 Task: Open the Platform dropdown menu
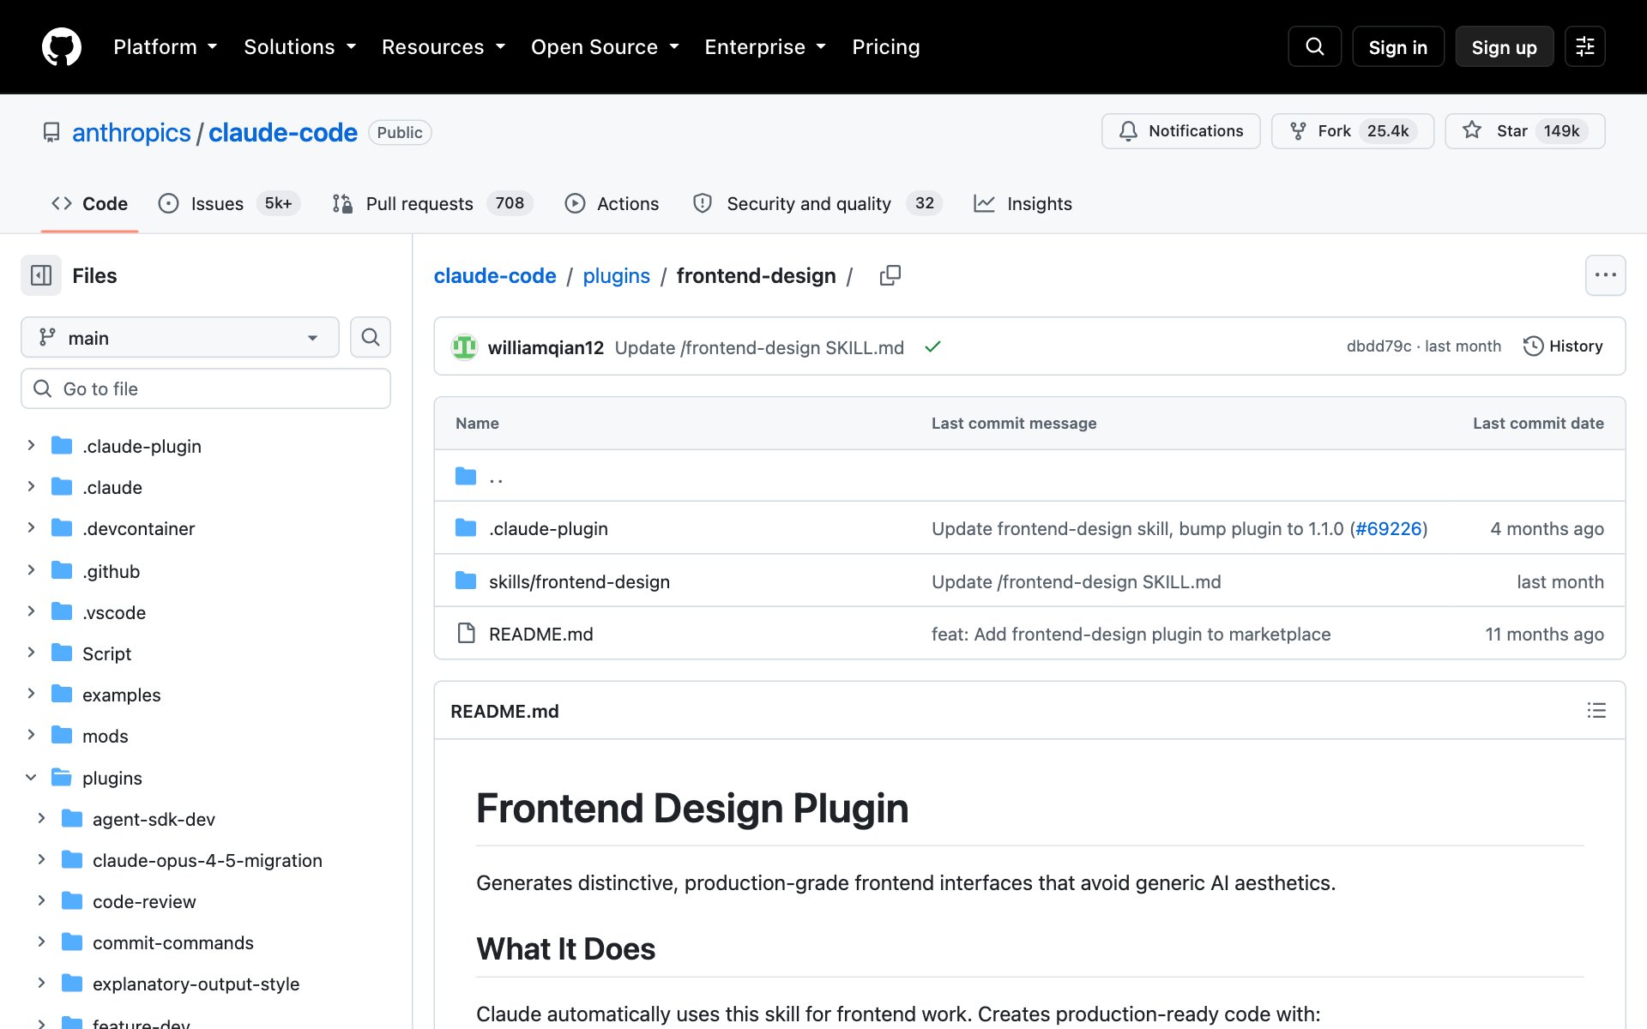pos(165,46)
